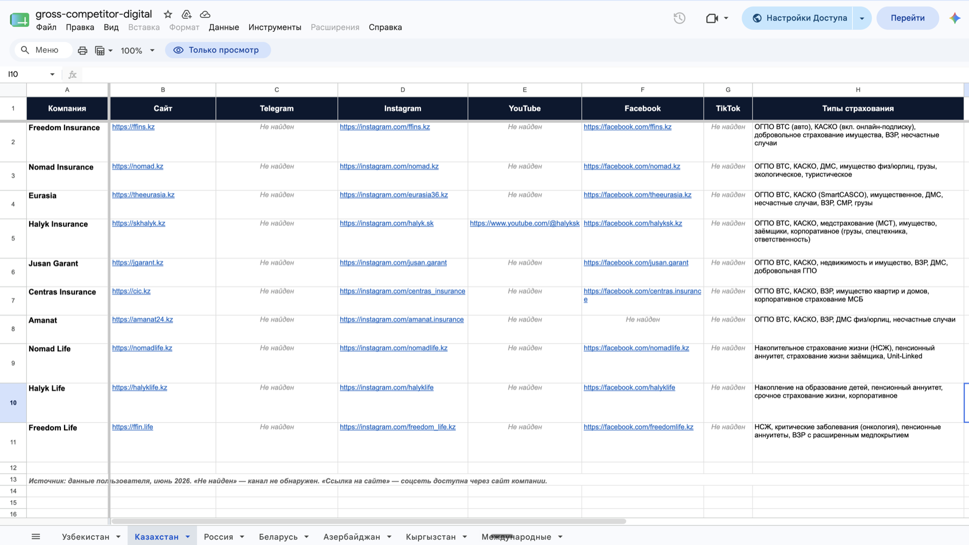This screenshot has height=545, width=969.
Task: Switch to the Беларусь sheet tab
Action: pyautogui.click(x=278, y=537)
